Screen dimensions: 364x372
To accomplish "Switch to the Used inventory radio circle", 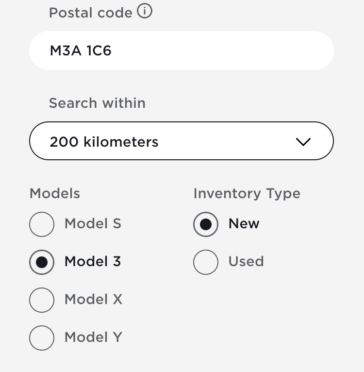I will click(206, 262).
